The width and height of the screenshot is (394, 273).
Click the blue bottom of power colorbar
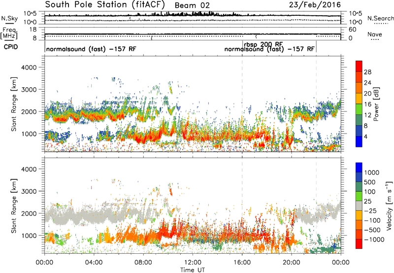(359, 141)
